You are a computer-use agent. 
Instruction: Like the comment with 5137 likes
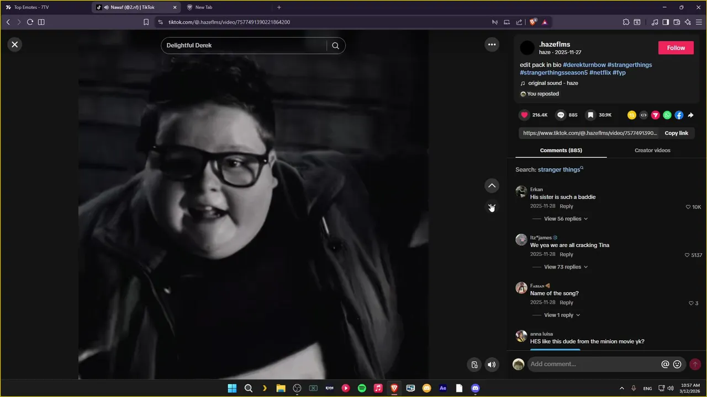coord(687,255)
